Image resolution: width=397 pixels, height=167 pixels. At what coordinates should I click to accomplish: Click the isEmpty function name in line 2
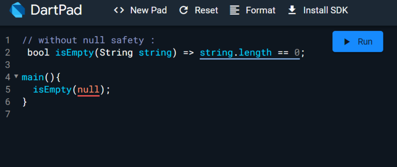(x=75, y=53)
